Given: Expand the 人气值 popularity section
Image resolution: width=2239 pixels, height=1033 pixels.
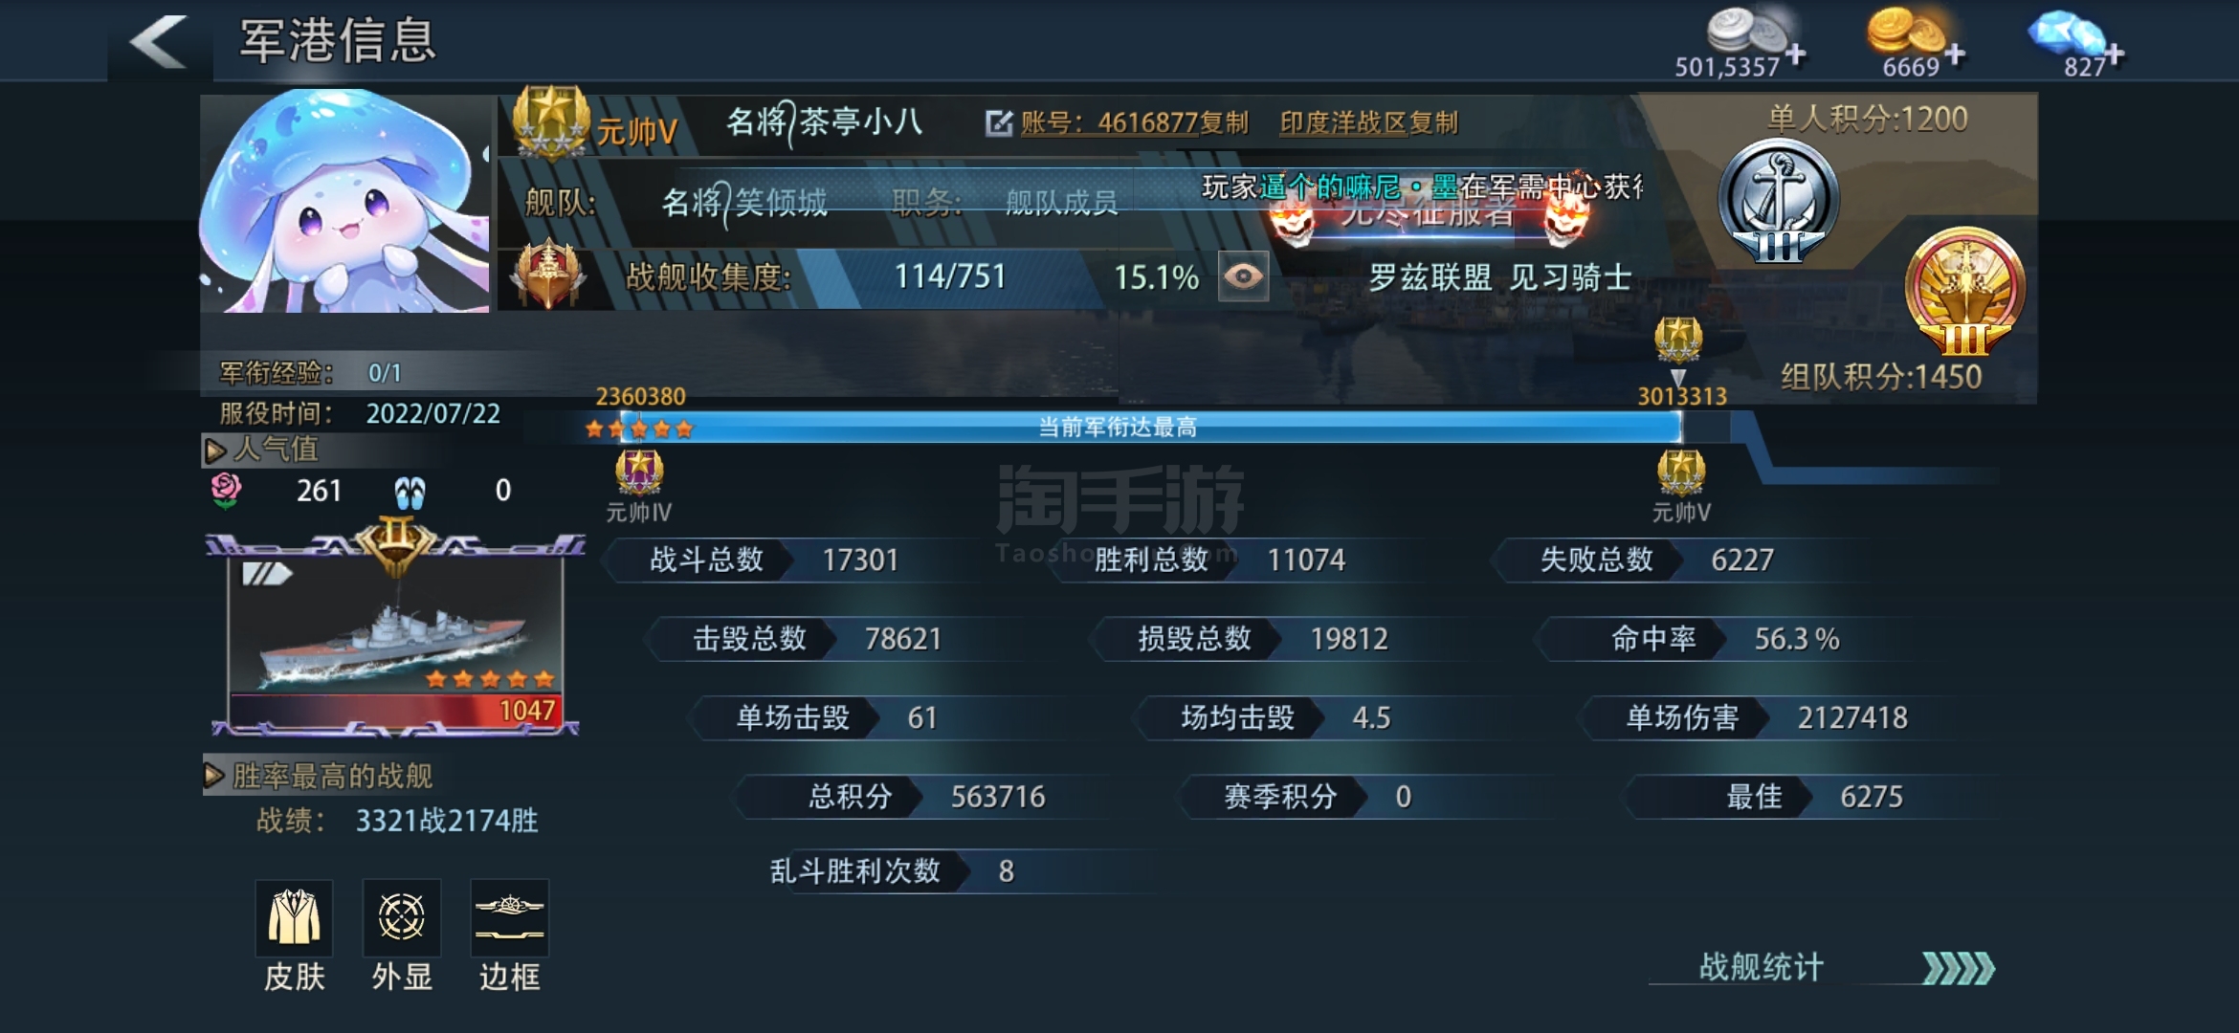Looking at the screenshot, I should 261,449.
